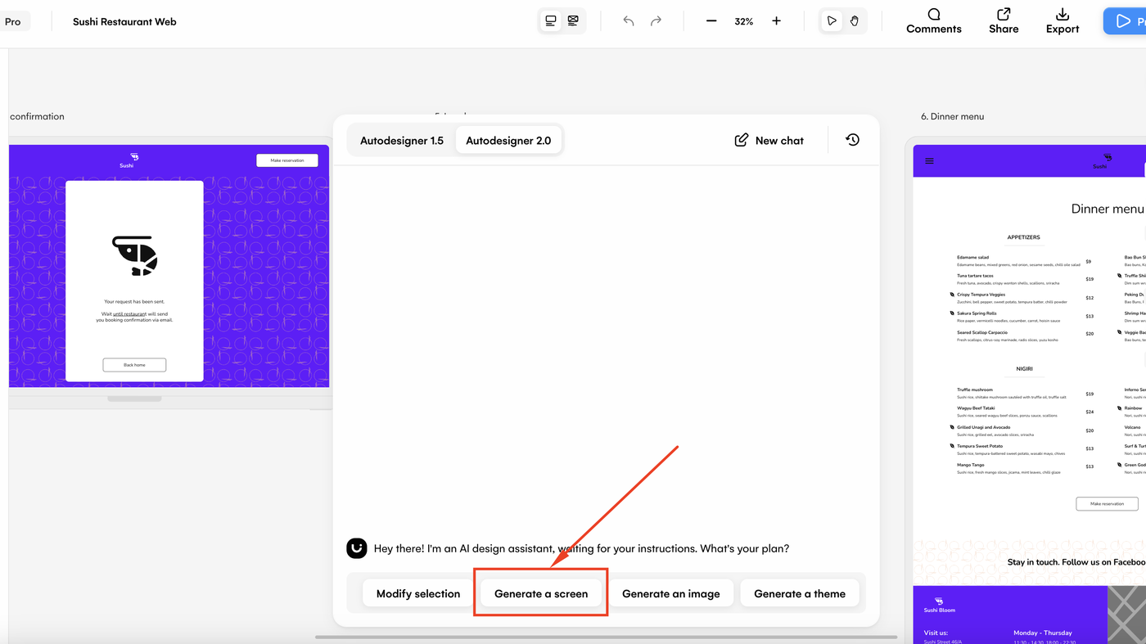Image resolution: width=1146 pixels, height=644 pixels.
Task: Open the 32% zoom level menu
Action: (744, 21)
